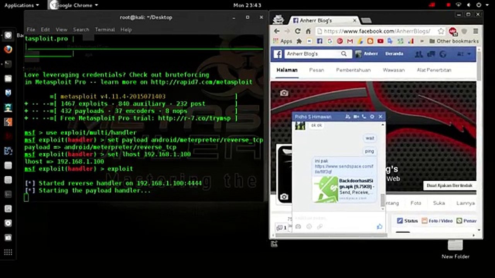Show all applications grid in the dock

(8, 253)
